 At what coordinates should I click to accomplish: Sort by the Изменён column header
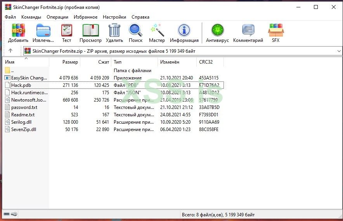[177, 62]
